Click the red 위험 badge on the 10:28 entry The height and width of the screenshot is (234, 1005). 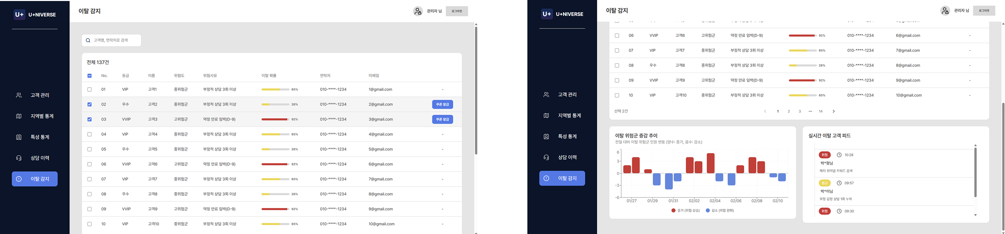[x=825, y=155]
